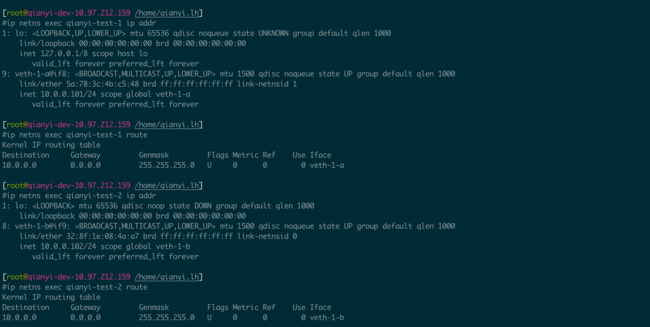Click the veth-1-a Iface entry in the routing table
This screenshot has width=650, height=327.
(x=327, y=165)
